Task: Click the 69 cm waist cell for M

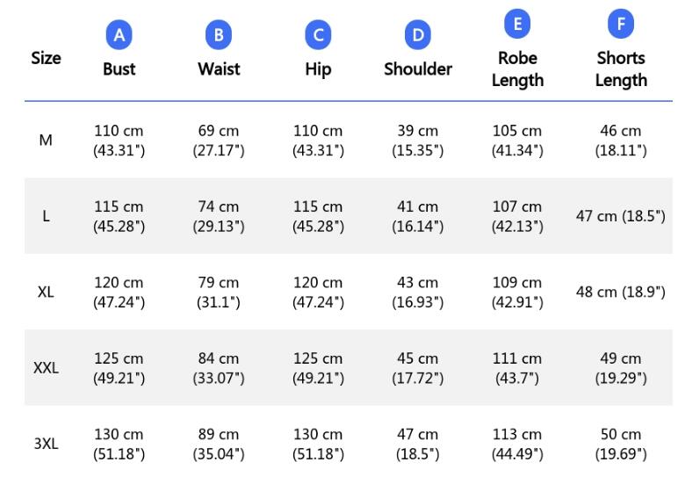Action: [x=219, y=141]
